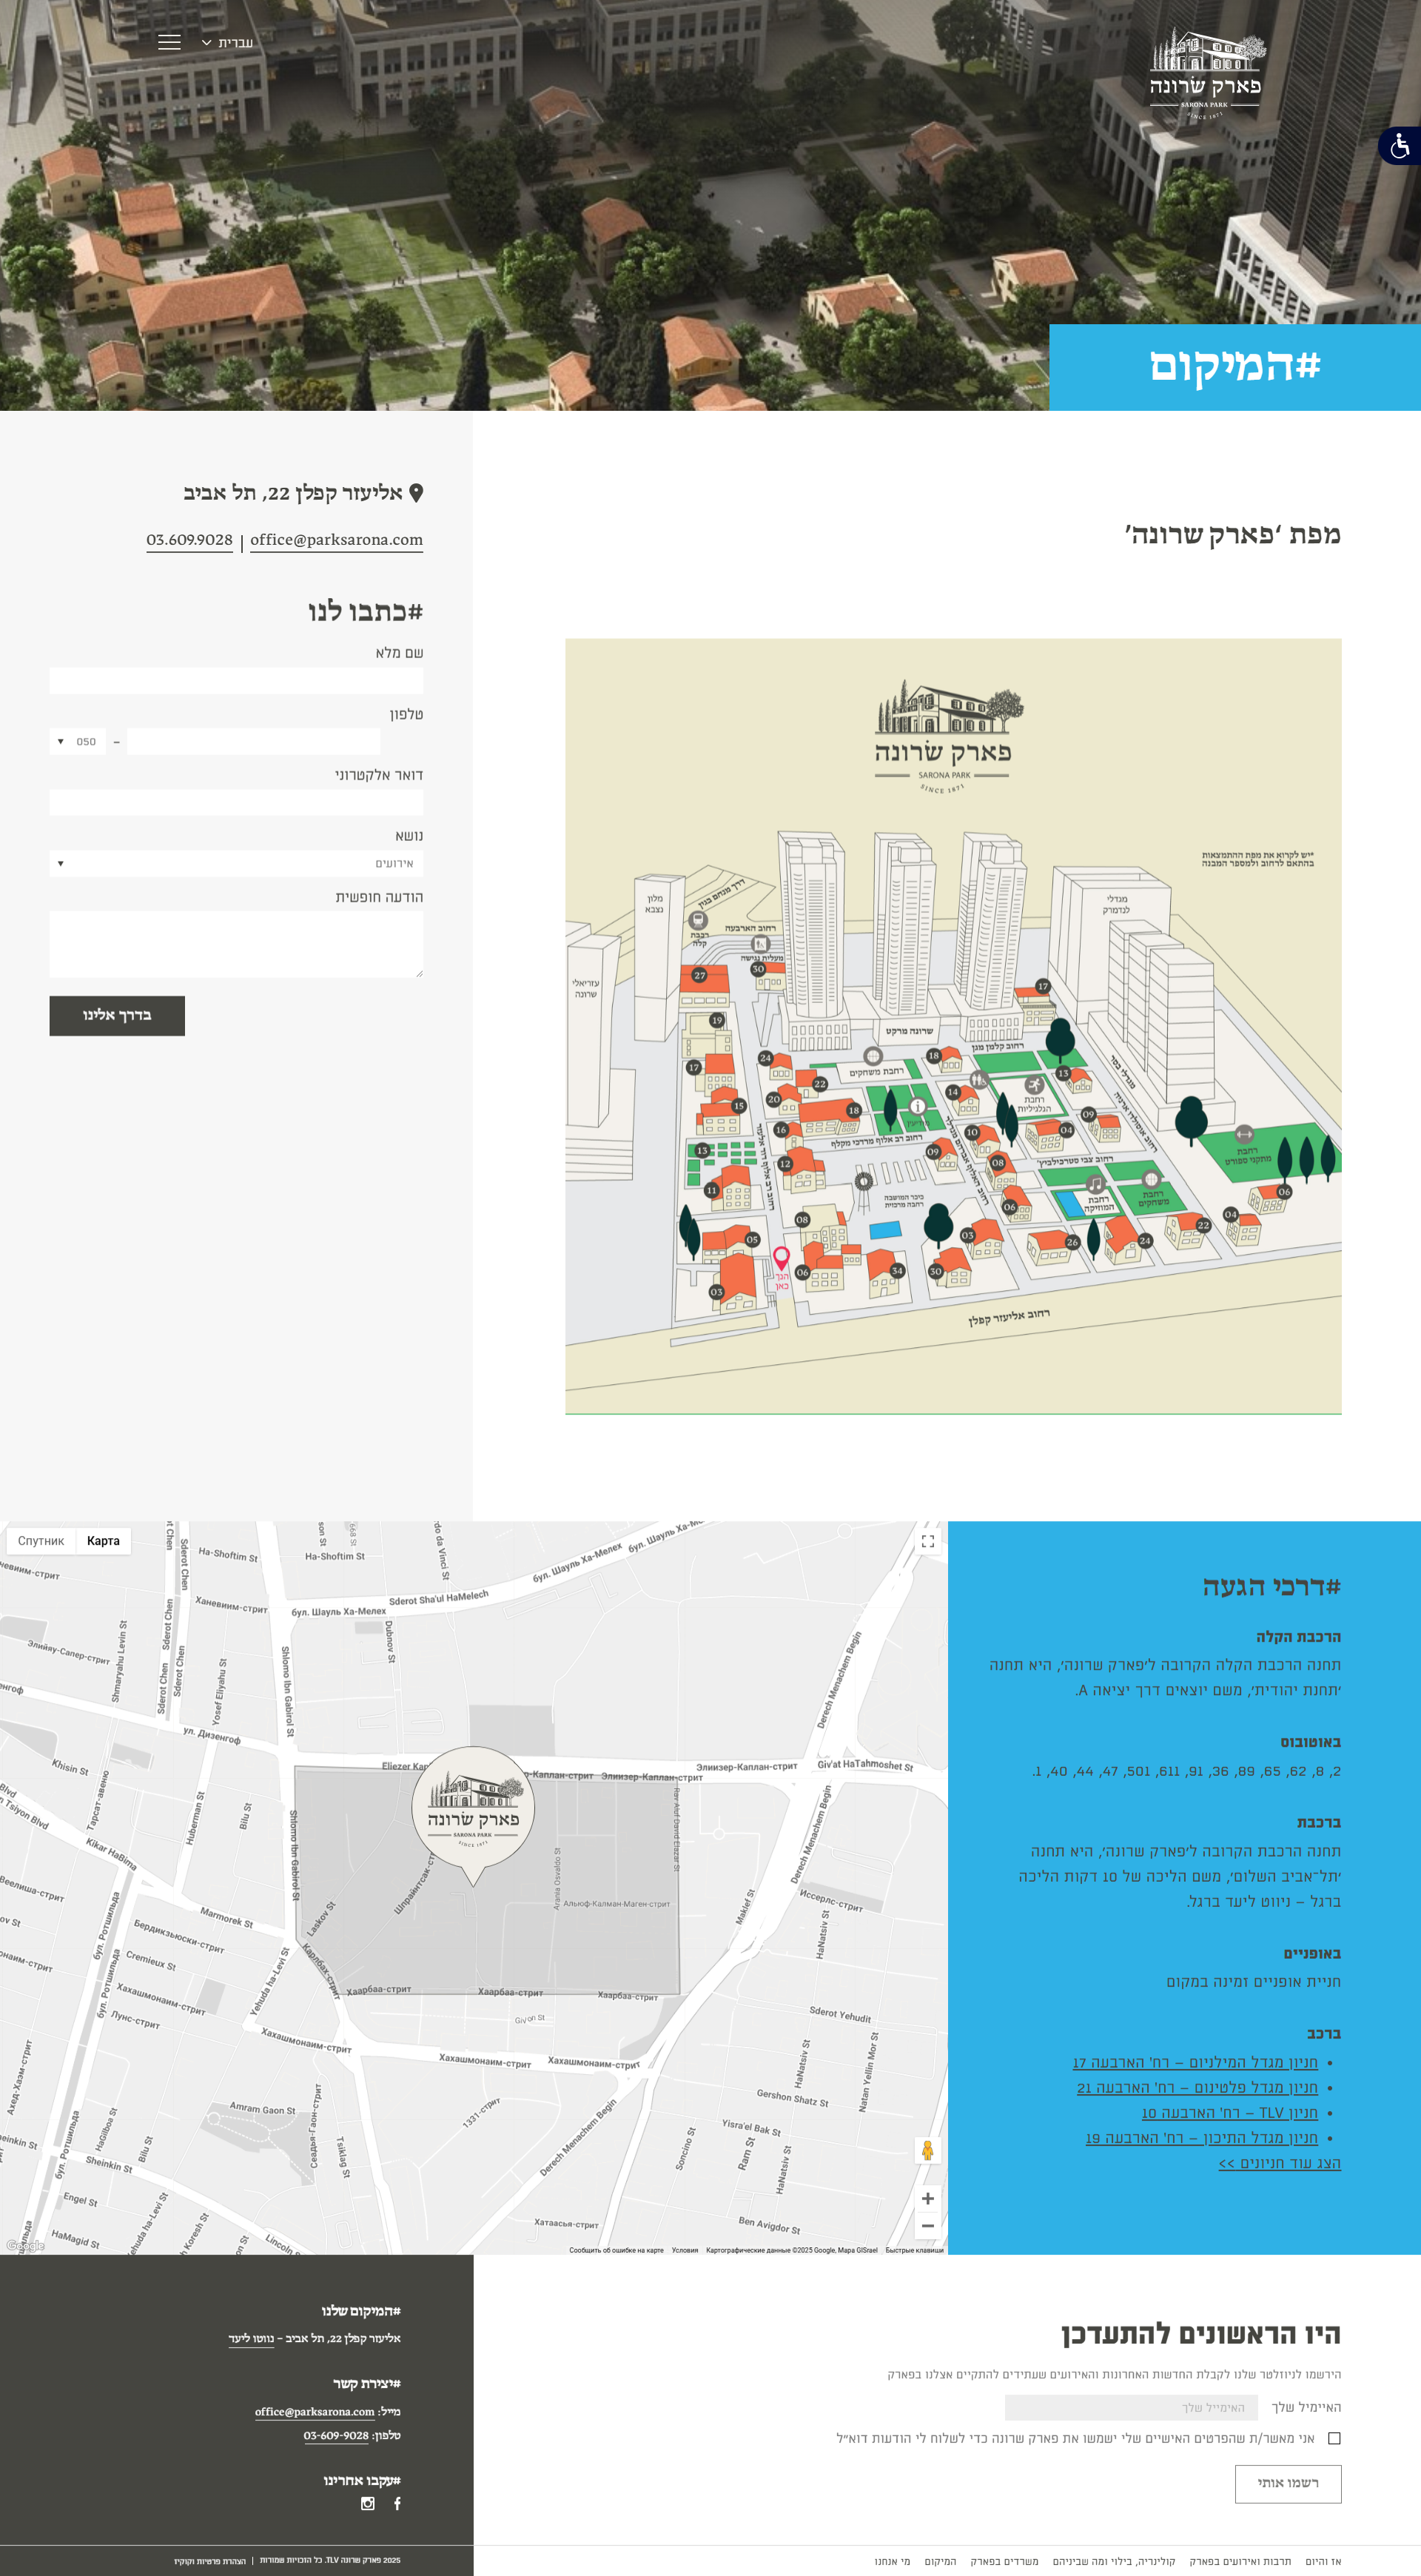Submit the form with בדרך אלינו button

click(117, 1015)
